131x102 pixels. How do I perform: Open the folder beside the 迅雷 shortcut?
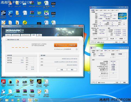(18, 14)
